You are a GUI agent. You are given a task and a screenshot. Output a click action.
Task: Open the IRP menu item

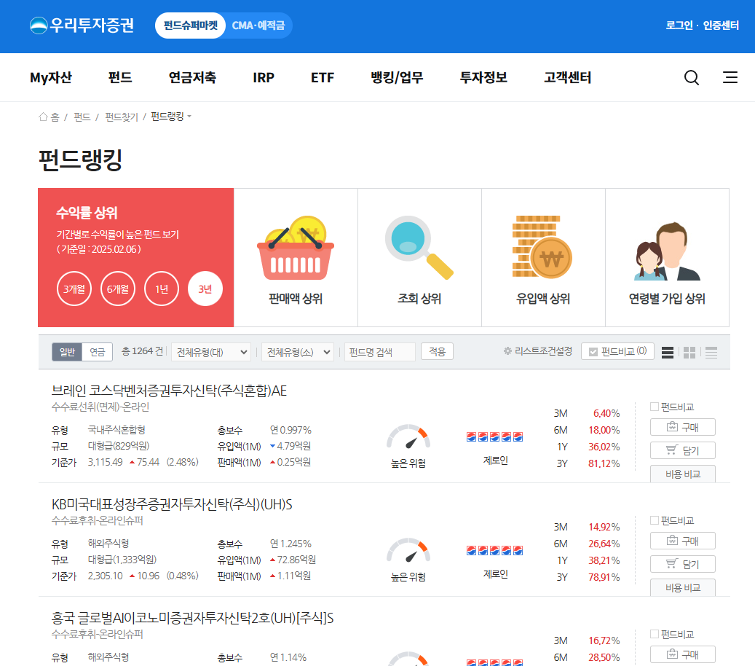(x=263, y=77)
